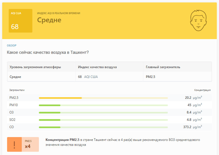Click the ОБЗОР section label
The height and width of the screenshot is (155, 219).
coord(12,45)
